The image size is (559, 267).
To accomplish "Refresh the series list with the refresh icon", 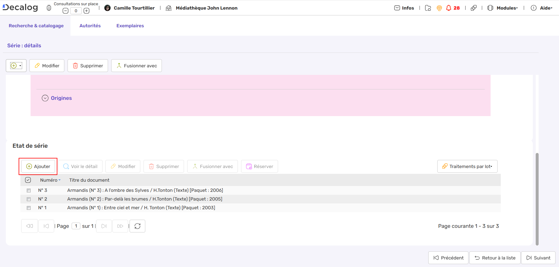I will coord(137,226).
